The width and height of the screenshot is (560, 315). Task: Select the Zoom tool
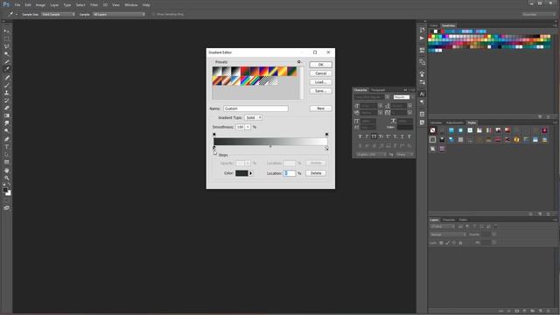(x=7, y=178)
